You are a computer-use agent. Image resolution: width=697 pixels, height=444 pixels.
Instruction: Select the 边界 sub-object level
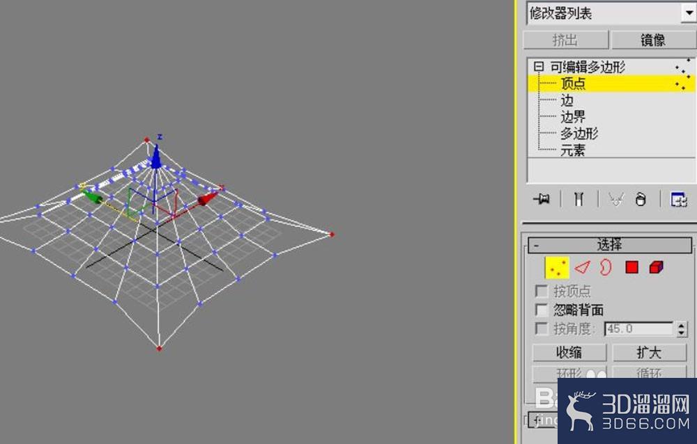572,117
